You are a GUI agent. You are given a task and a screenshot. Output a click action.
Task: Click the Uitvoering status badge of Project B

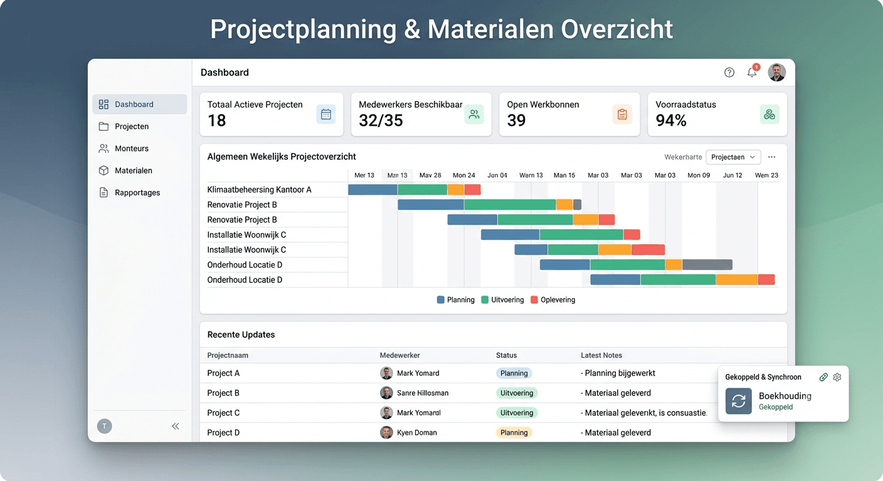click(517, 393)
